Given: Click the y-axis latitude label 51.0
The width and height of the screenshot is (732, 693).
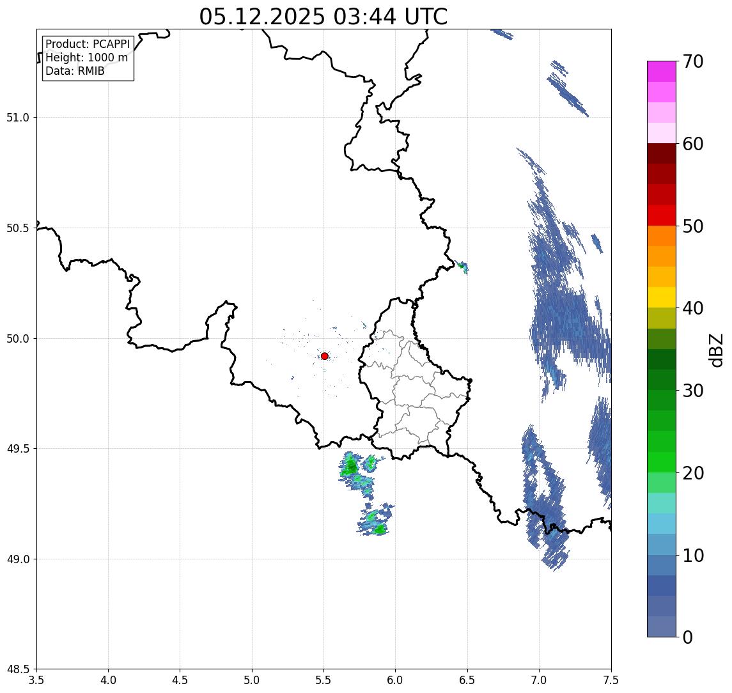Looking at the screenshot, I should point(18,117).
